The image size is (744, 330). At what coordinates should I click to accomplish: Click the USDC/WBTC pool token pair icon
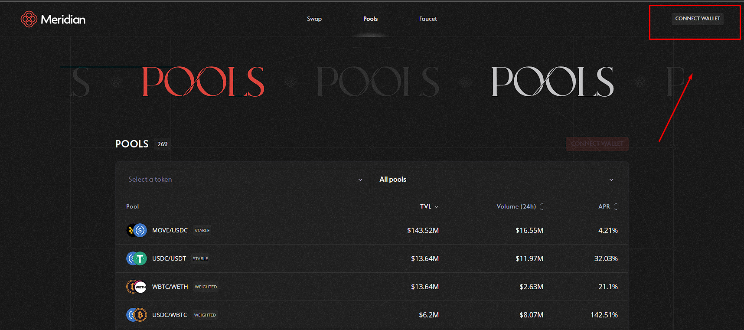pyautogui.click(x=137, y=315)
